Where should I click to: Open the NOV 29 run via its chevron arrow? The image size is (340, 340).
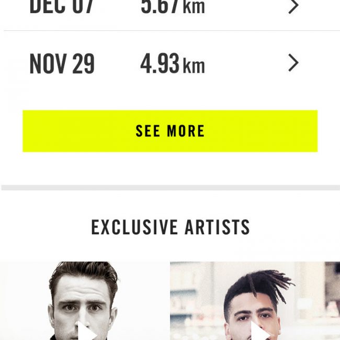(x=293, y=63)
